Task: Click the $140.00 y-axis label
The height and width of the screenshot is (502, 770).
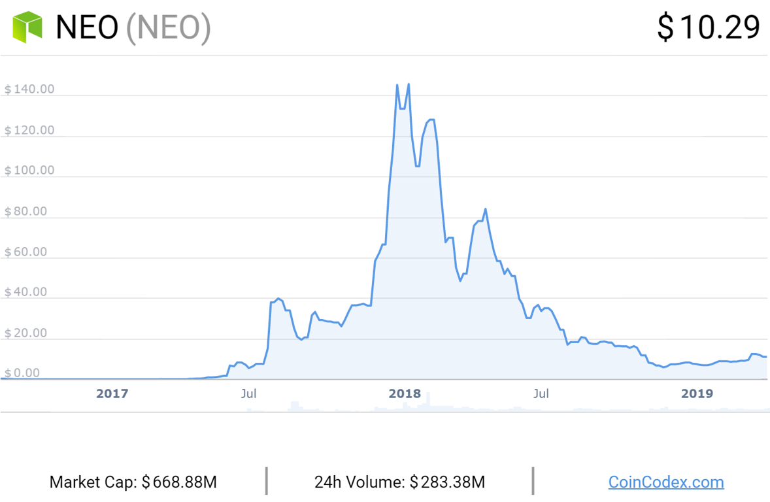Action: coord(29,90)
